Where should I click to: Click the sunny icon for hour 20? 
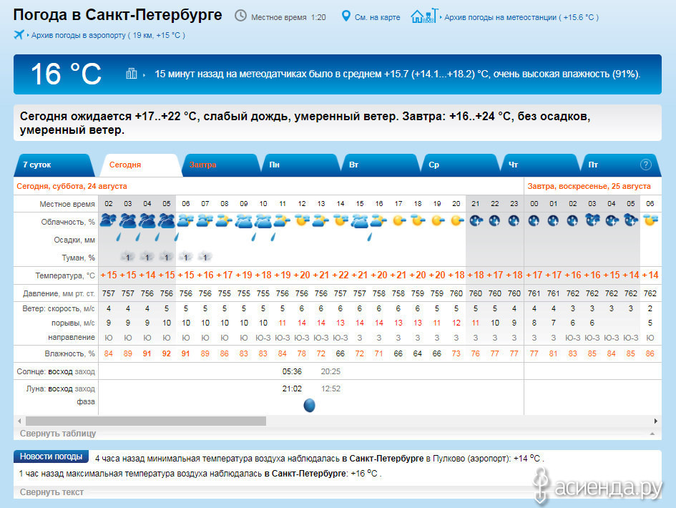[456, 221]
